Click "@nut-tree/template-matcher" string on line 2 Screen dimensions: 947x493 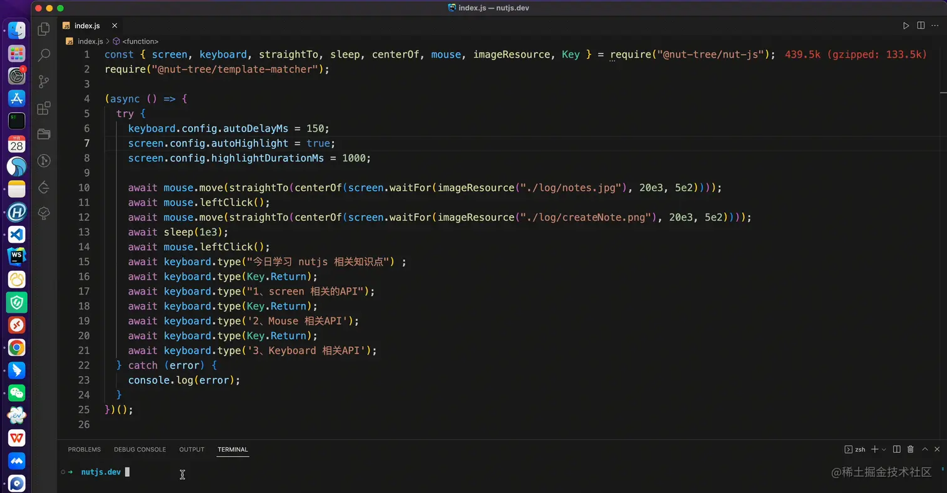pyautogui.click(x=238, y=69)
